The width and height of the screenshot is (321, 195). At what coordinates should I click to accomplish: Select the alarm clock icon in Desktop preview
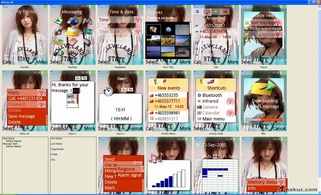click(72, 53)
